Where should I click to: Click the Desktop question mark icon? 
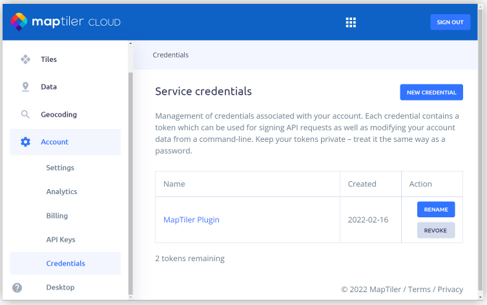click(x=17, y=288)
